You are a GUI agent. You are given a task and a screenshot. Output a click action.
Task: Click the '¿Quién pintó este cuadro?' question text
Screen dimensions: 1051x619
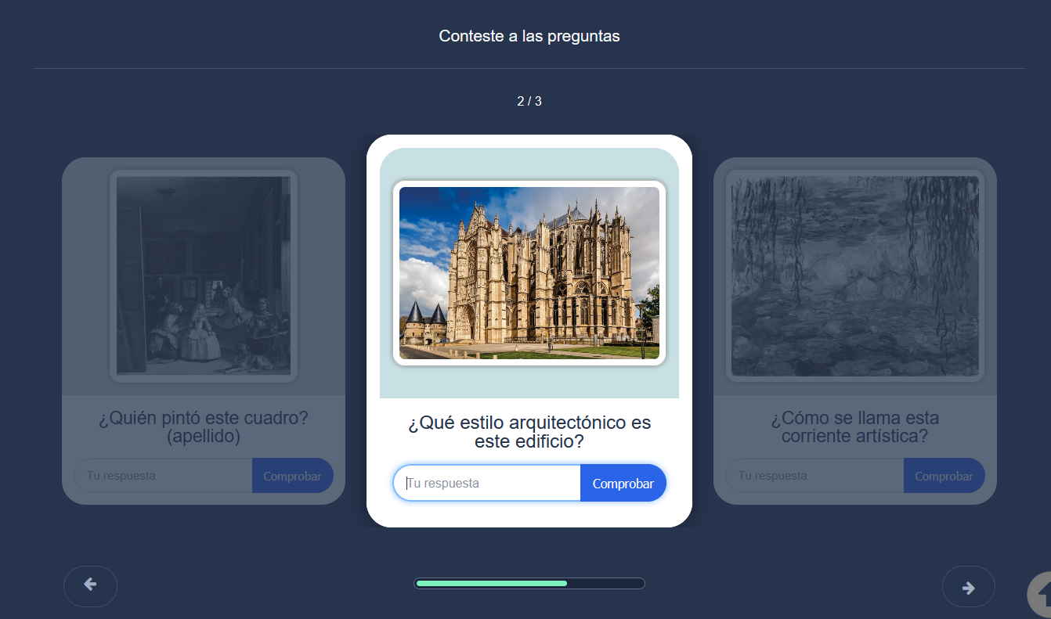204,419
